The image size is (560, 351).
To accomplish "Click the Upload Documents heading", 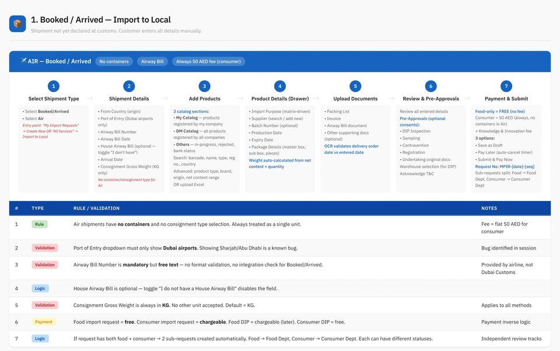I will point(355,99).
